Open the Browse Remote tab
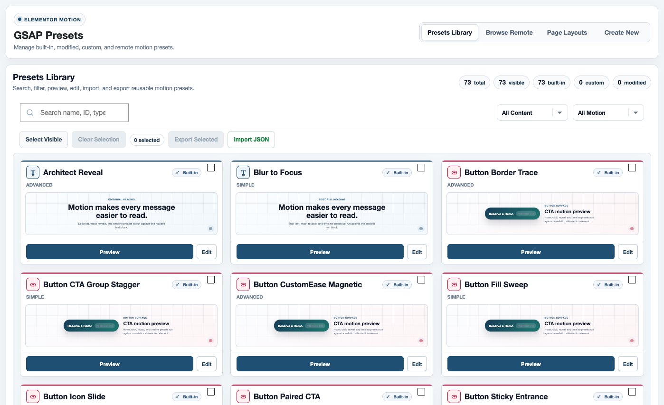 pos(509,32)
